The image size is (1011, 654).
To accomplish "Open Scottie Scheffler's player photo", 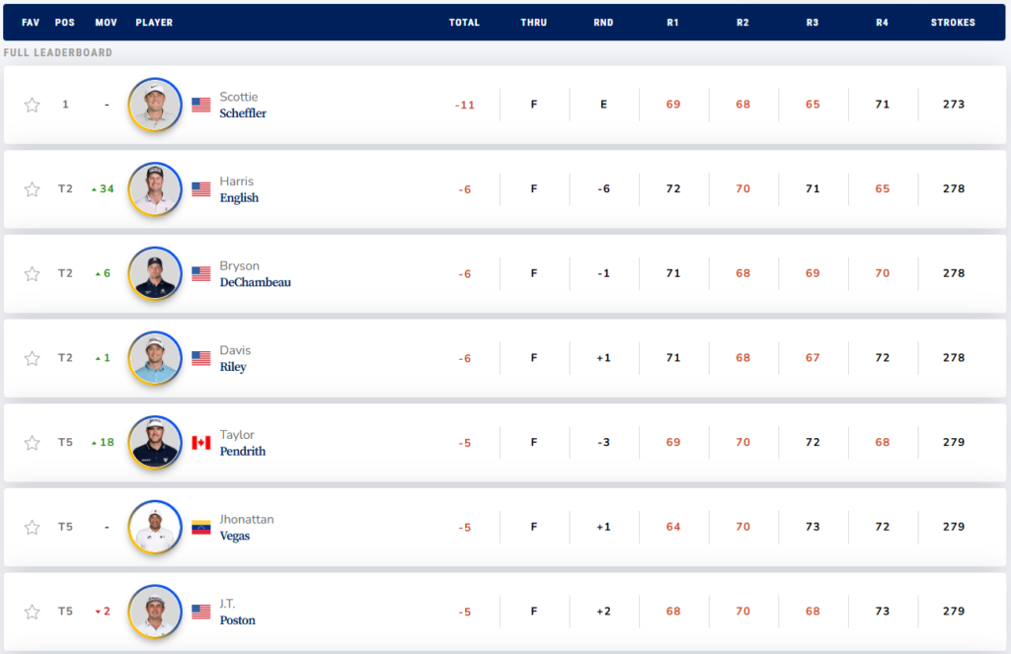I will tap(155, 105).
